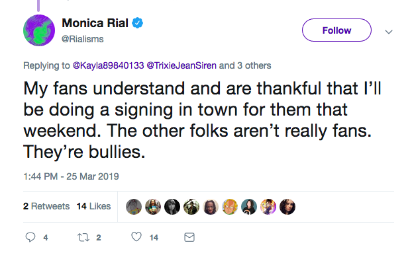Click the blue verified badge

point(137,23)
